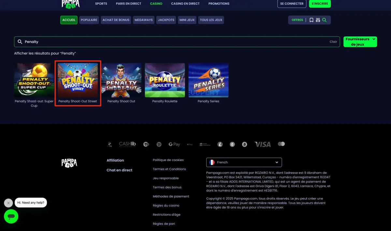Click the SE CONNECTER button
This screenshot has width=391, height=231.
pos(292,4)
